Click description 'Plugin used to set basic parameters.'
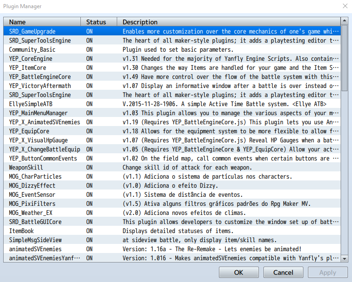Viewport: 352px width, 282px height. click(x=178, y=49)
